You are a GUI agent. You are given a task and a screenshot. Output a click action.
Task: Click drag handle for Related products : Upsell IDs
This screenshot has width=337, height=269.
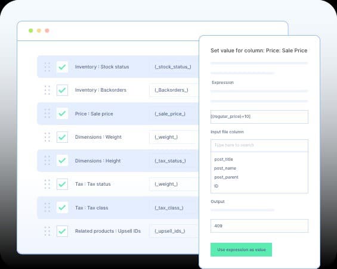pyautogui.click(x=47, y=231)
